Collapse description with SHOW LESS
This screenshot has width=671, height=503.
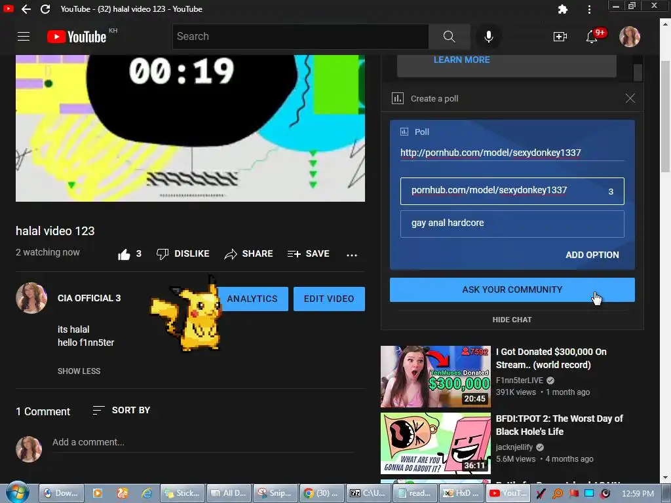point(79,371)
